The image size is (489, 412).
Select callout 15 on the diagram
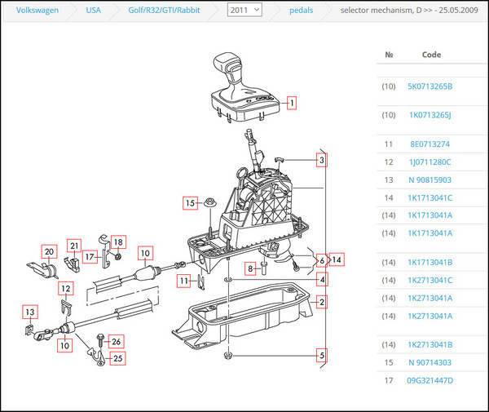[190, 202]
